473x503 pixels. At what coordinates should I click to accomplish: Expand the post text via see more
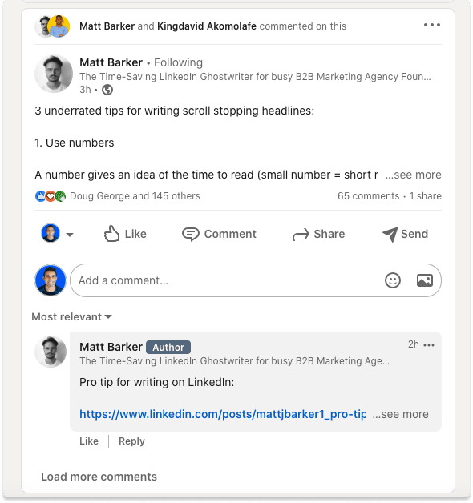[413, 175]
